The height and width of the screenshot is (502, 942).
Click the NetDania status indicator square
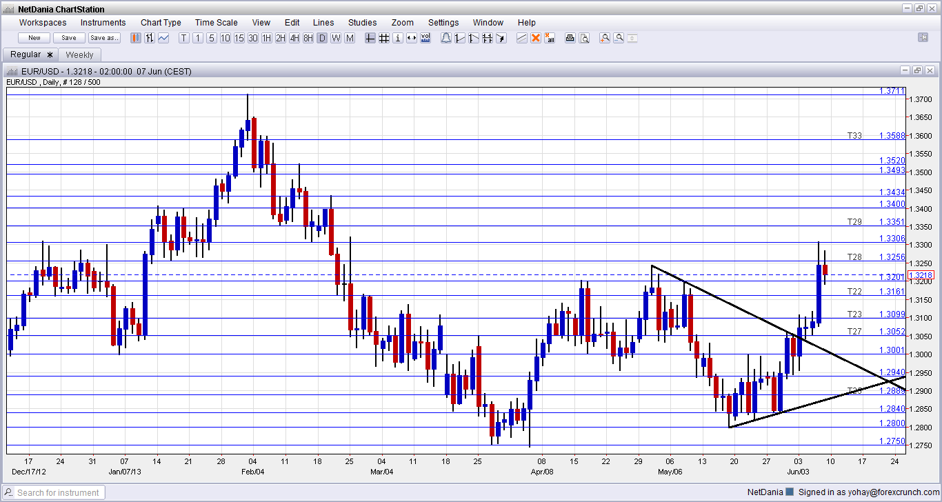[x=790, y=492]
